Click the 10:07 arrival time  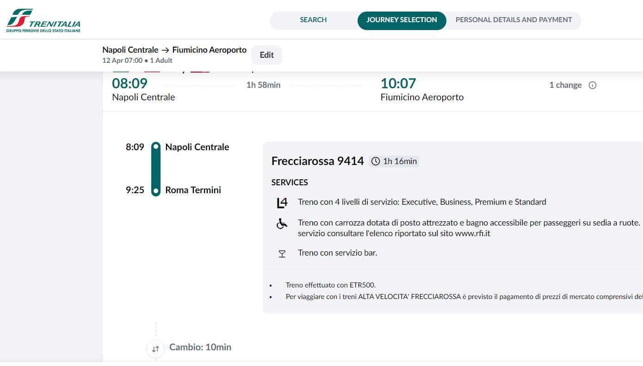[x=398, y=84]
